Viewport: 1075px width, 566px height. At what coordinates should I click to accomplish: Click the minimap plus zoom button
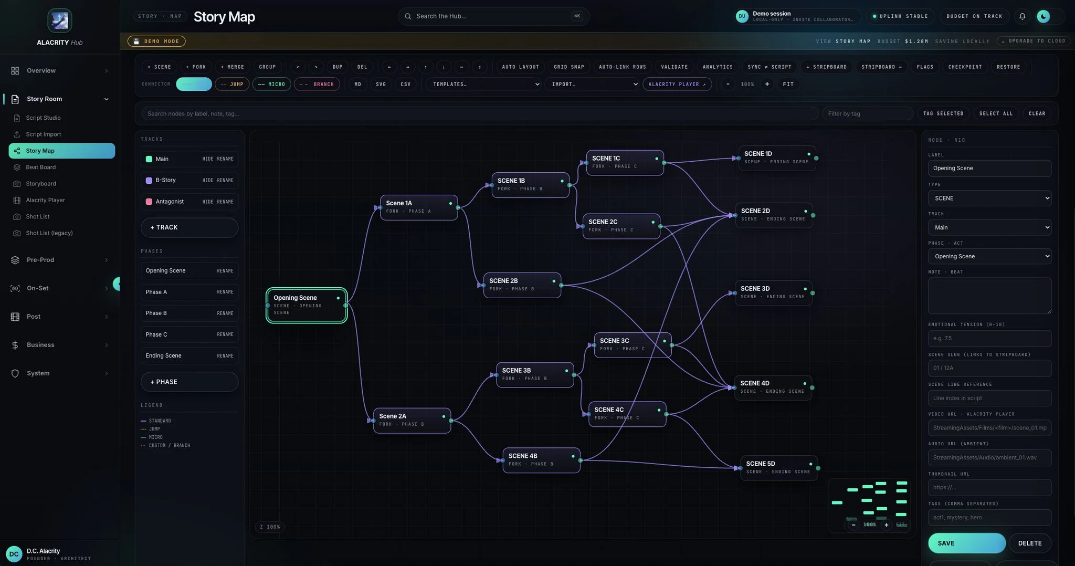[x=887, y=525]
